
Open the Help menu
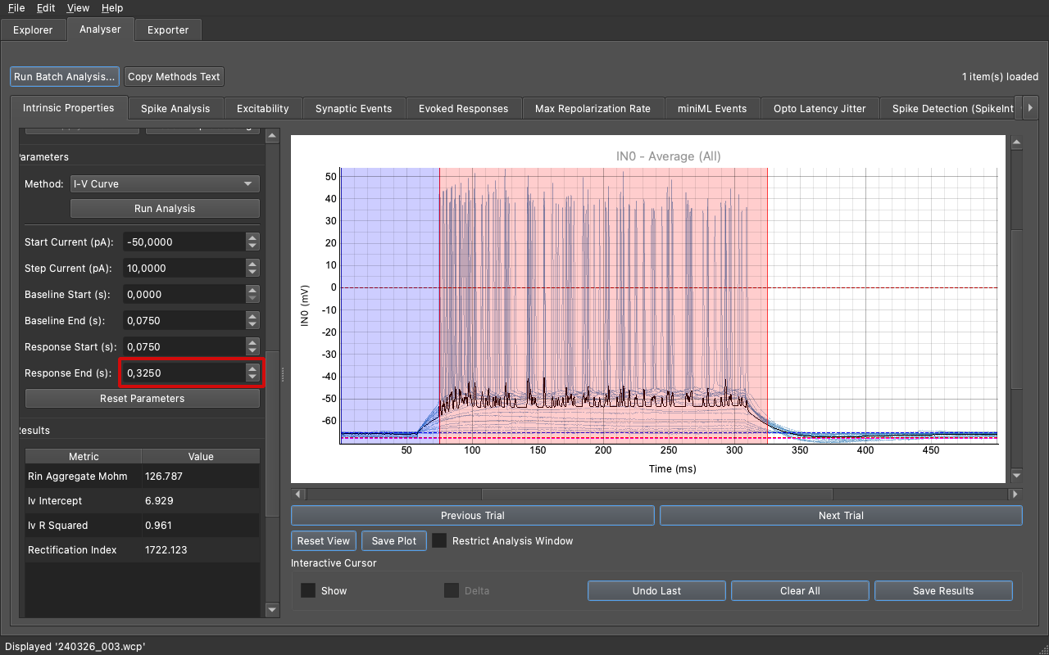[x=112, y=8]
